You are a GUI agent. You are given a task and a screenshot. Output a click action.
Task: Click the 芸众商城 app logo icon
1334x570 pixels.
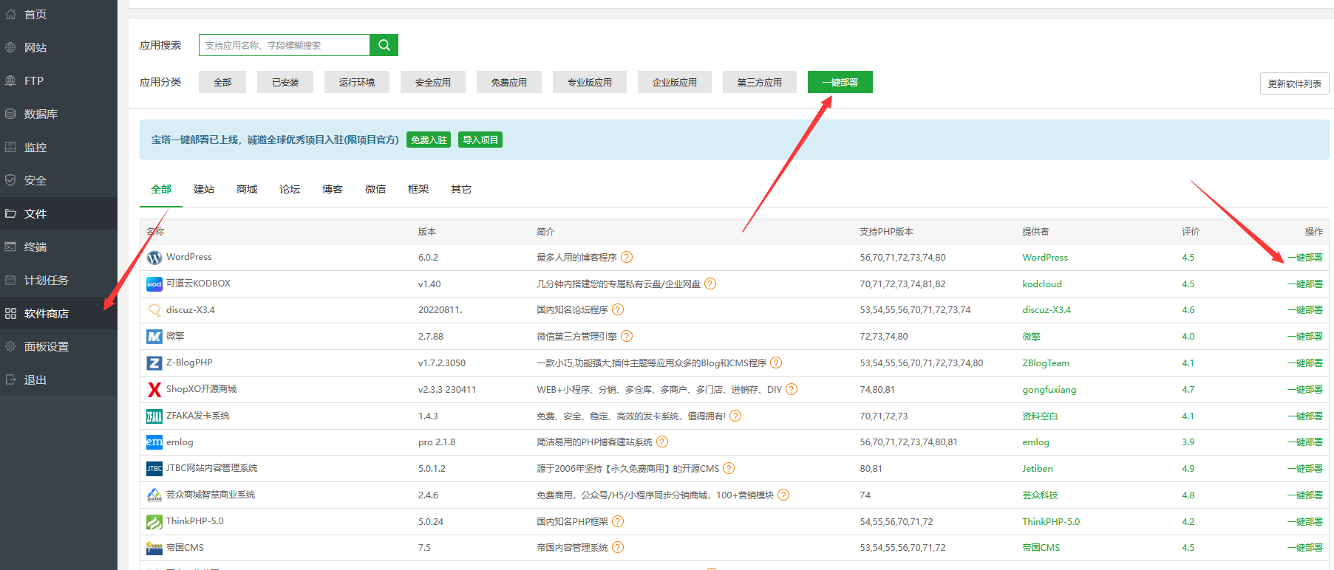tap(154, 495)
